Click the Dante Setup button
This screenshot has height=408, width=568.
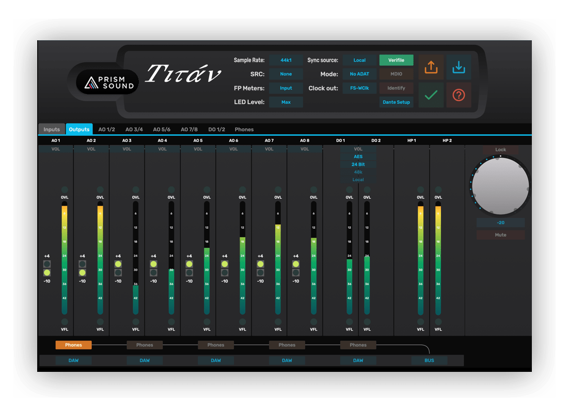(x=396, y=102)
